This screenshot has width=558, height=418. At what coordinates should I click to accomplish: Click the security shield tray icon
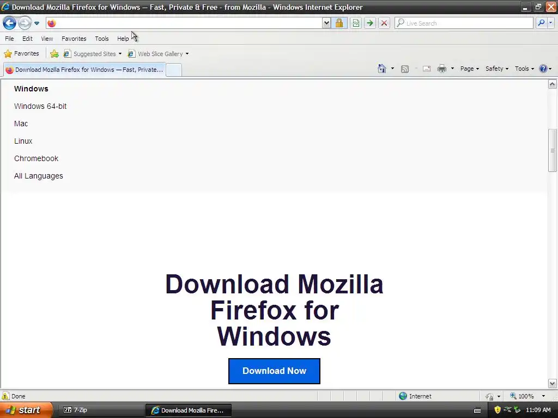[498, 410]
